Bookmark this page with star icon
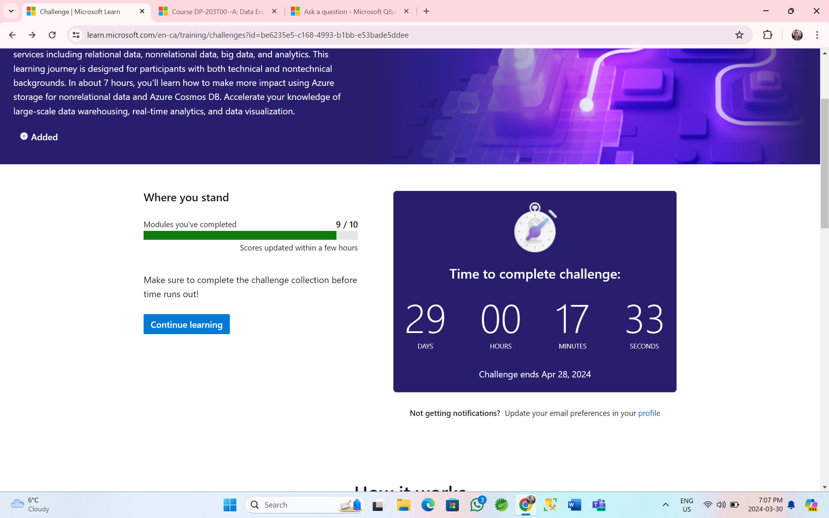829x518 pixels. (739, 35)
